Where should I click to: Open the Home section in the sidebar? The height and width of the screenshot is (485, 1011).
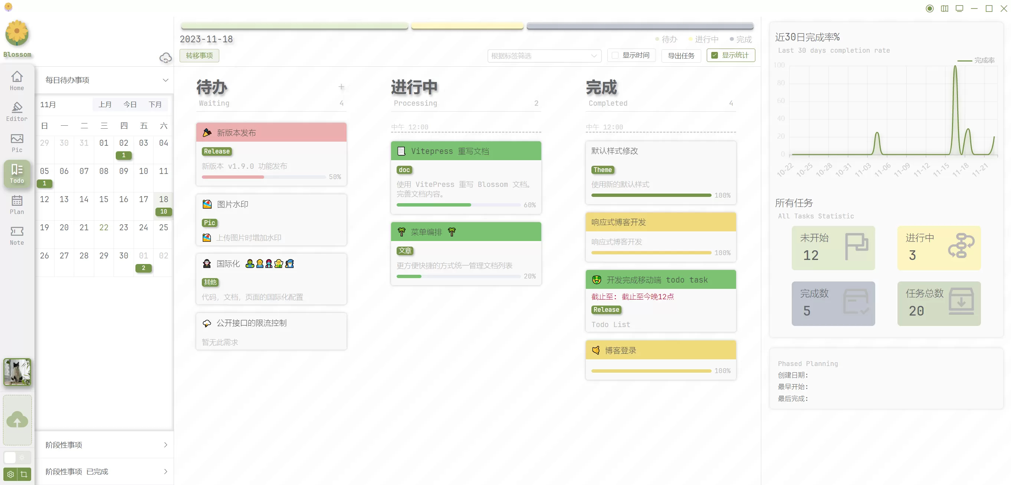tap(17, 80)
